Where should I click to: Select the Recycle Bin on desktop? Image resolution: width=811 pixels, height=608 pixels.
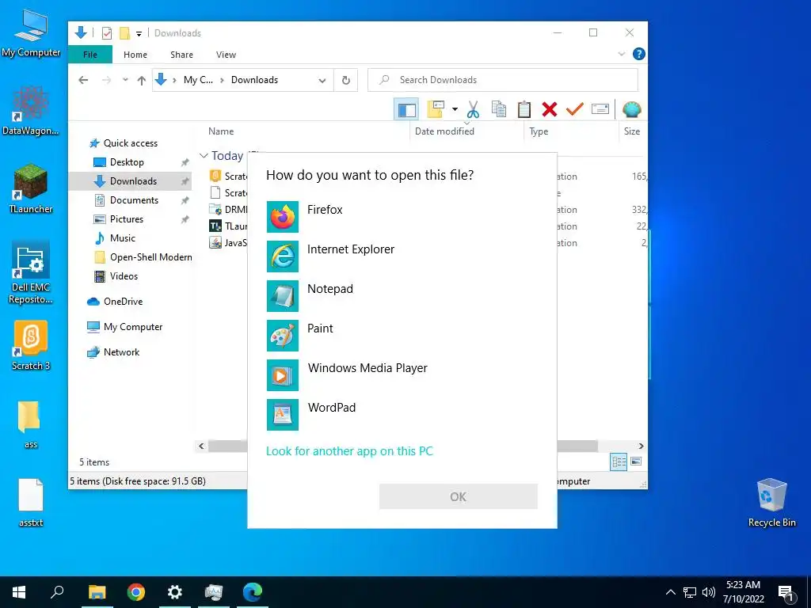click(x=771, y=503)
